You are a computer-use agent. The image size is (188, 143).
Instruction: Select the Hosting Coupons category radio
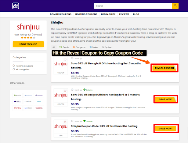pos(14,65)
